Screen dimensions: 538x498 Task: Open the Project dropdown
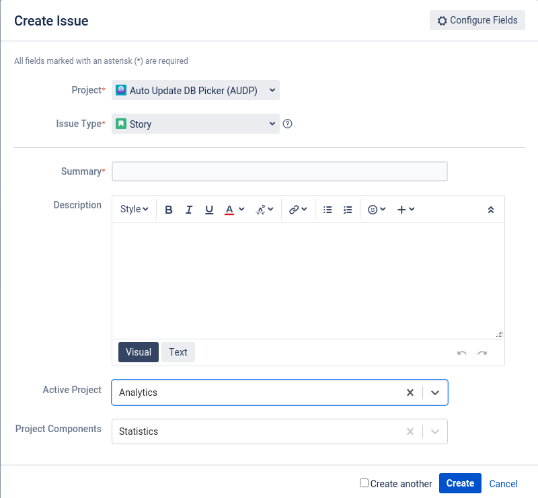196,90
